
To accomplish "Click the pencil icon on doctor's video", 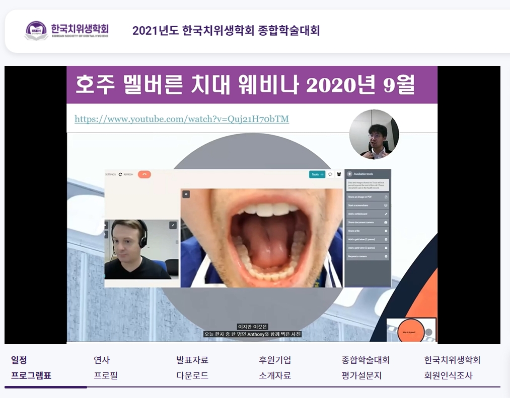I will point(173,225).
